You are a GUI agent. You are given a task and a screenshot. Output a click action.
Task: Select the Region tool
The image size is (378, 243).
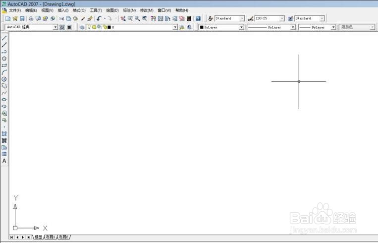(x=4, y=147)
